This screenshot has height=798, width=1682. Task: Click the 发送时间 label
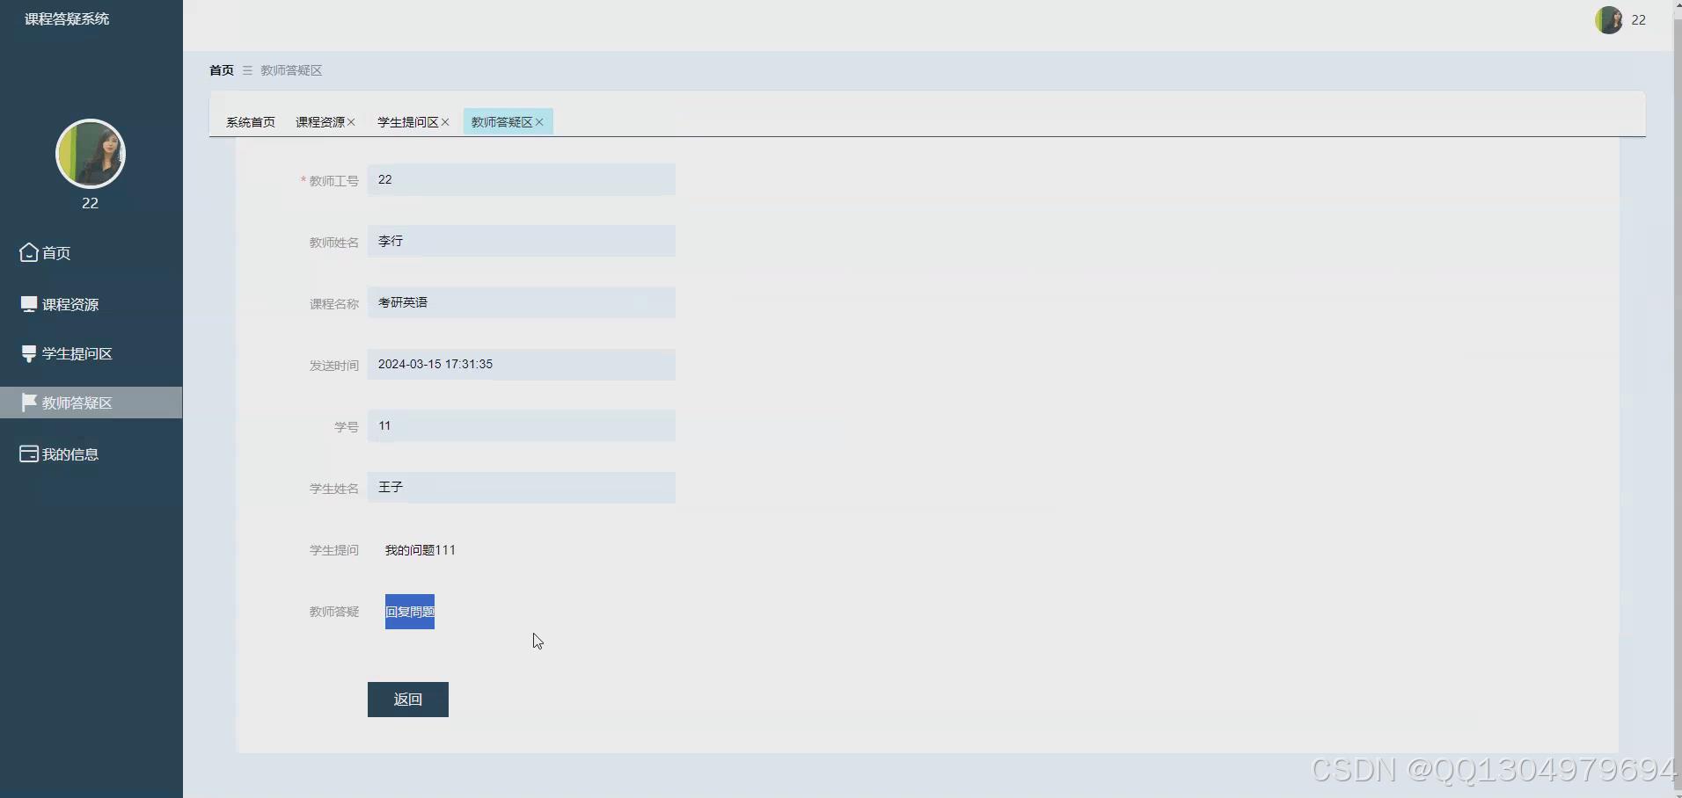[333, 366]
